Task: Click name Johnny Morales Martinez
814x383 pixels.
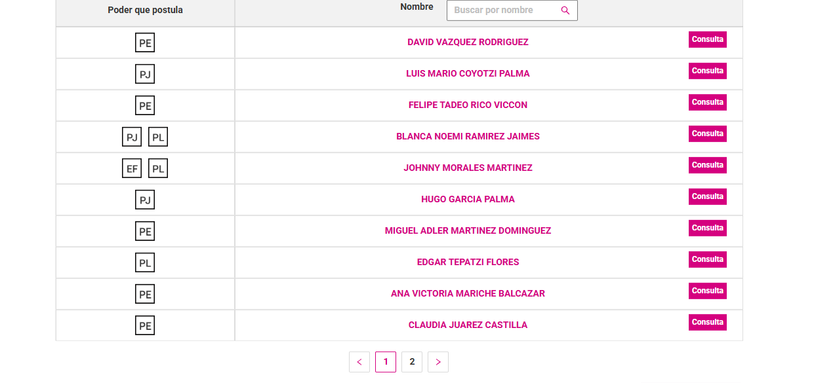Action: tap(468, 168)
